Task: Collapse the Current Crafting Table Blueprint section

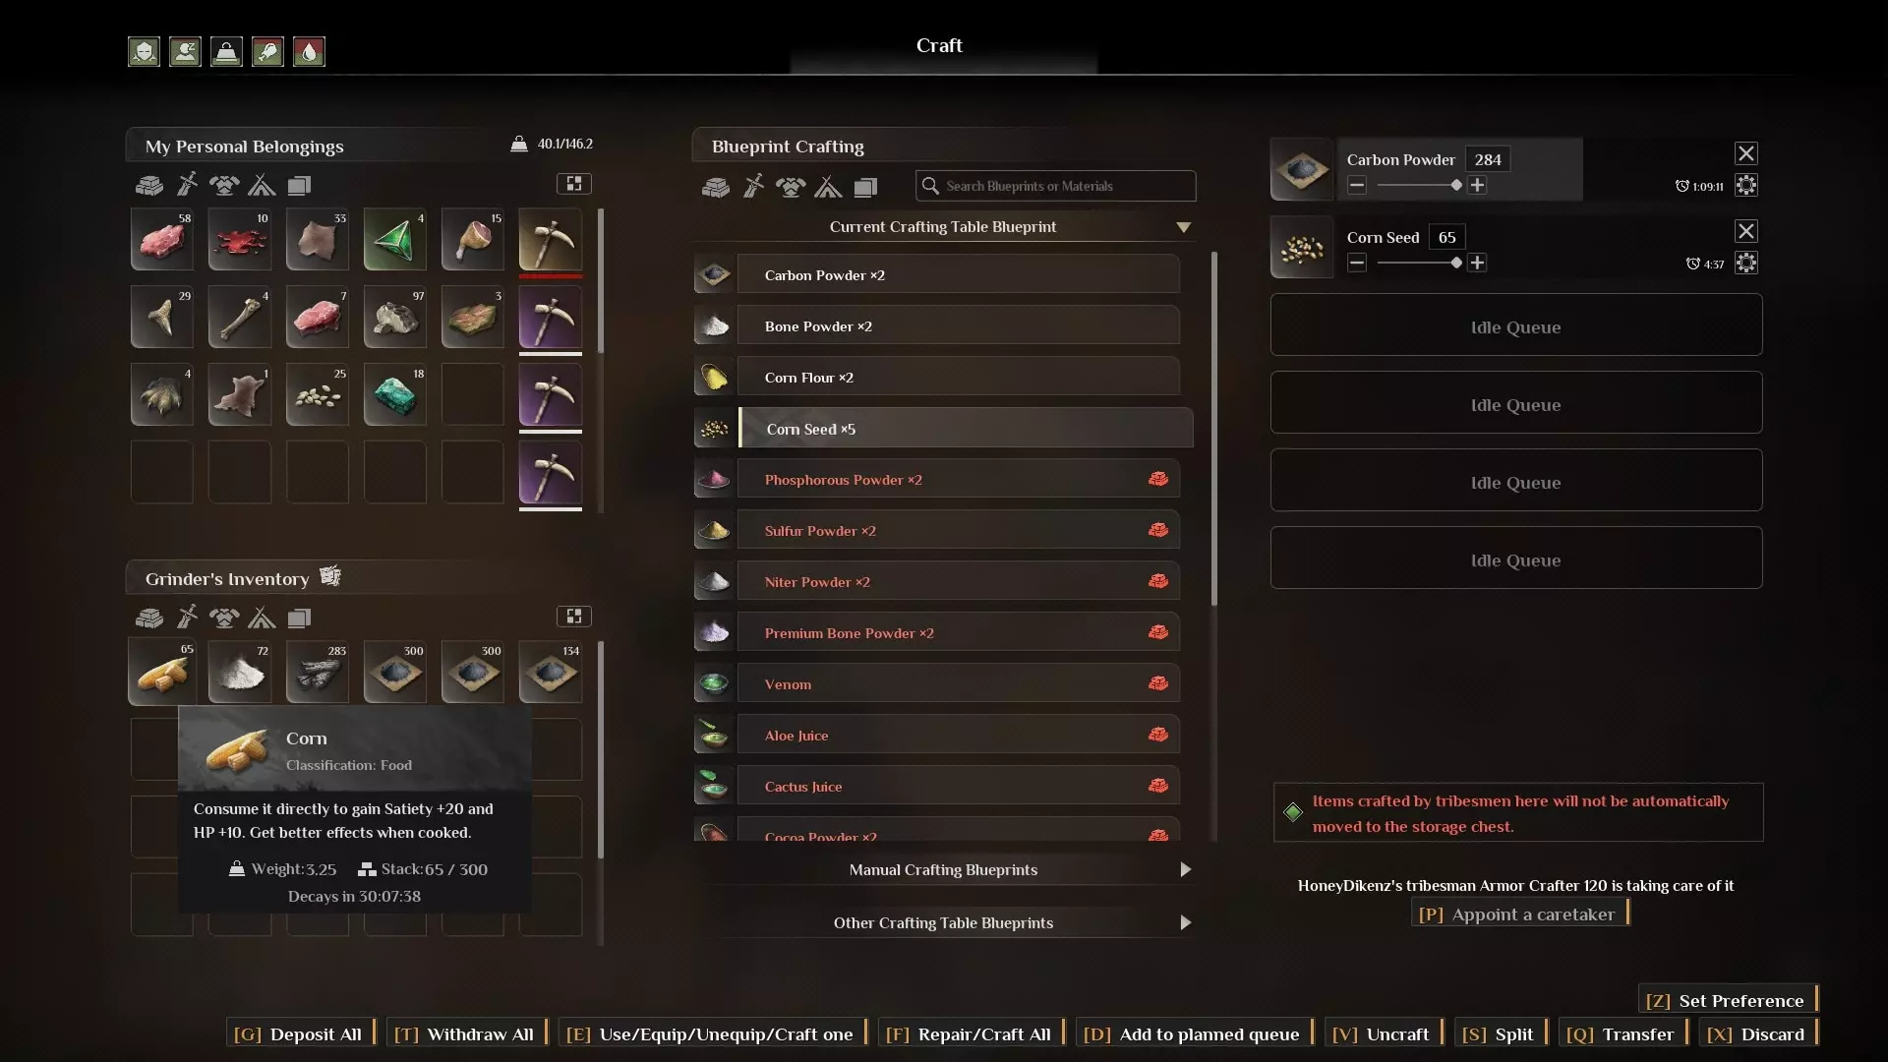Action: (x=1183, y=227)
